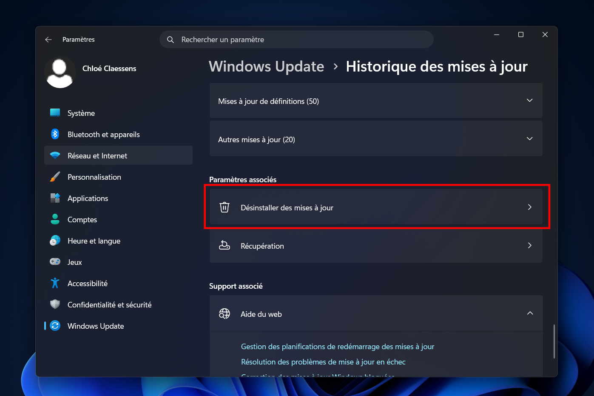This screenshot has height=396, width=594.
Task: Minimize the Paramètres window
Action: click(x=497, y=34)
